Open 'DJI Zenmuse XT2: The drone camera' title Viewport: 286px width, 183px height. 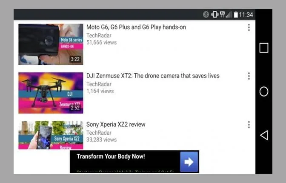pos(153,76)
